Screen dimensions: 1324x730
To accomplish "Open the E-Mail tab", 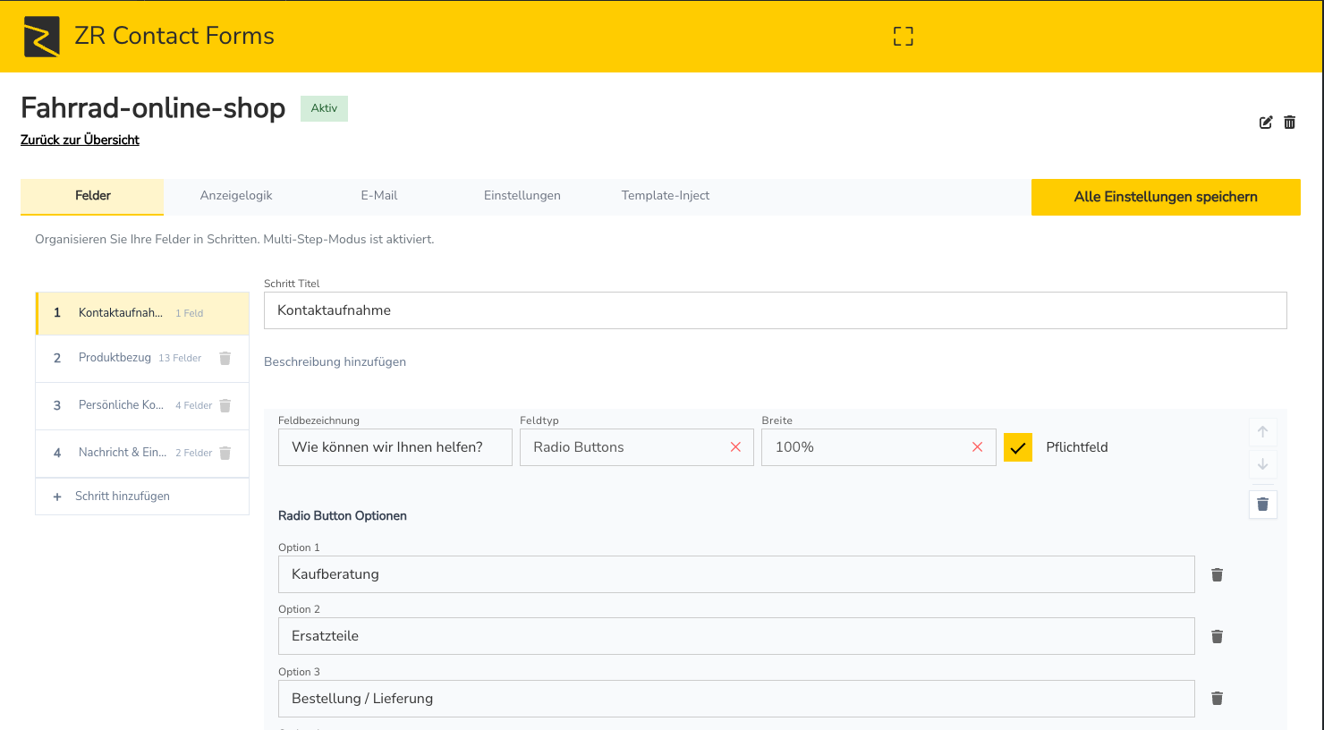I will (x=379, y=196).
